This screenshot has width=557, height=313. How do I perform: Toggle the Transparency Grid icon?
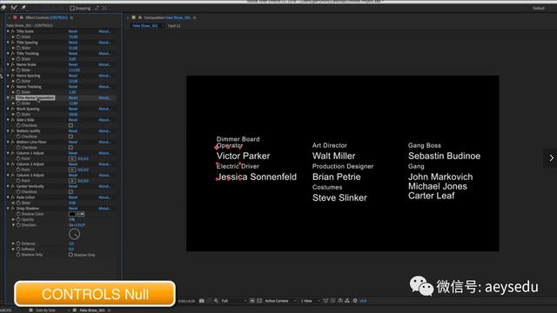click(259, 301)
